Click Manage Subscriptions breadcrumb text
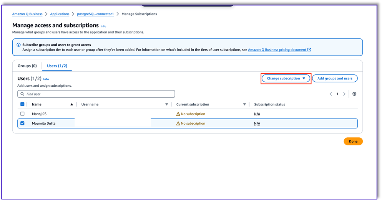This screenshot has height=201, width=382. 139,14
